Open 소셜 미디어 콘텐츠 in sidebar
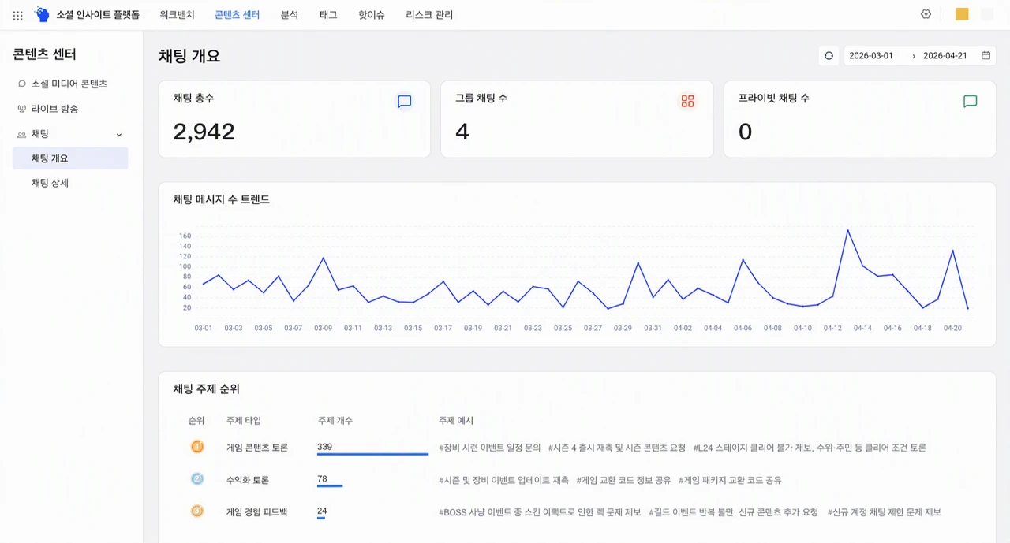The width and height of the screenshot is (1010, 543). click(70, 84)
